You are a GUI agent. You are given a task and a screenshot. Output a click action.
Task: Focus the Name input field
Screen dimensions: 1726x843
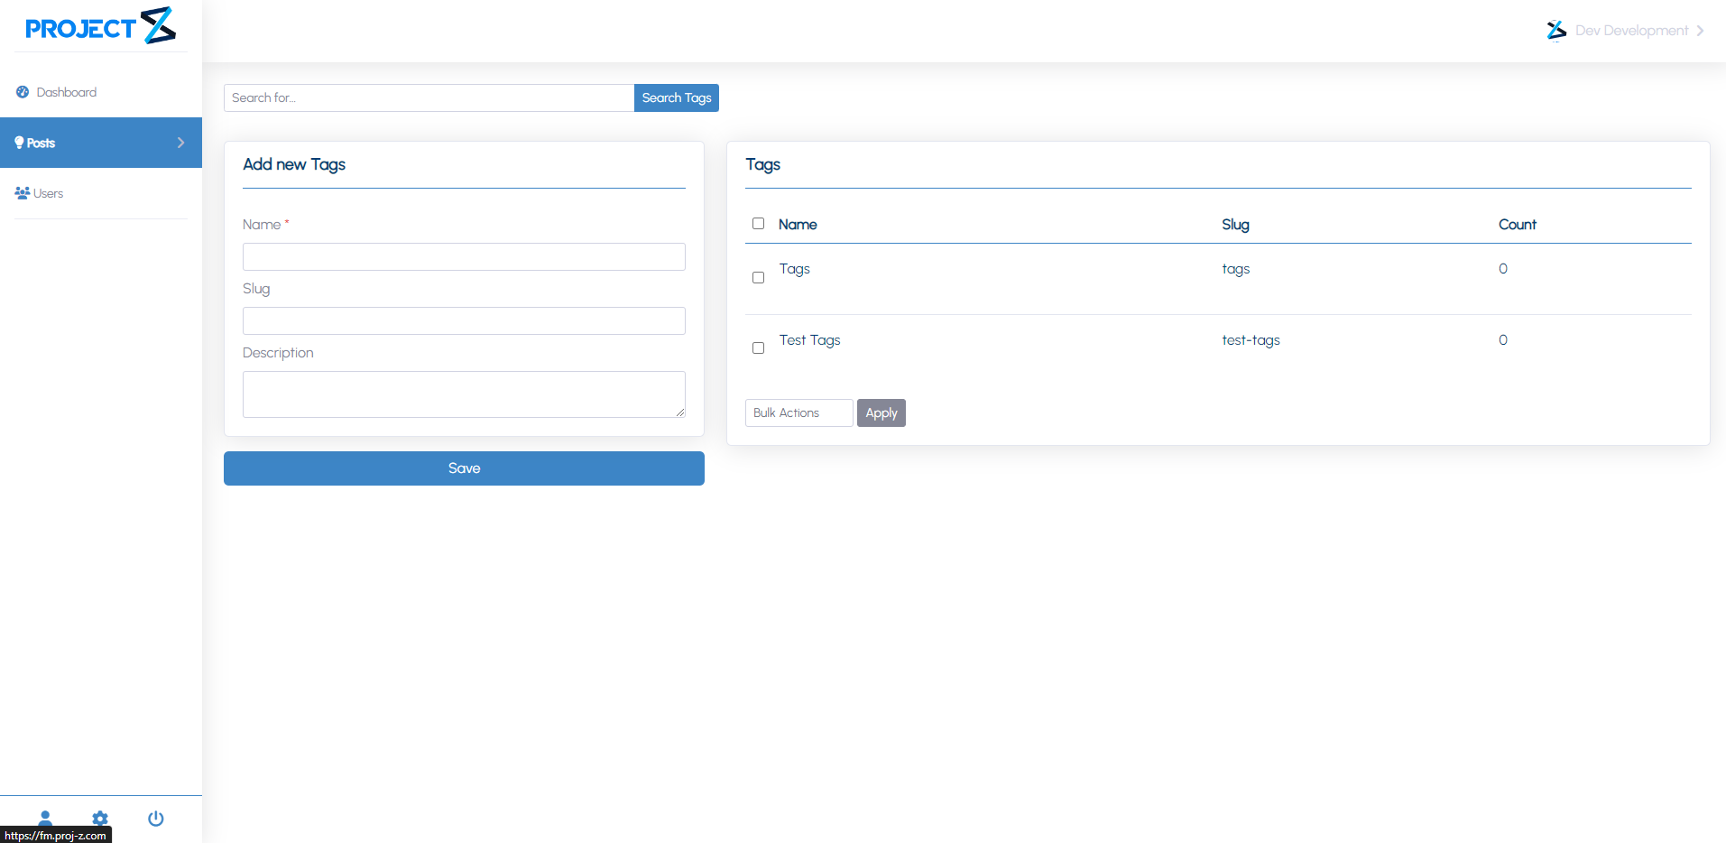(x=464, y=256)
